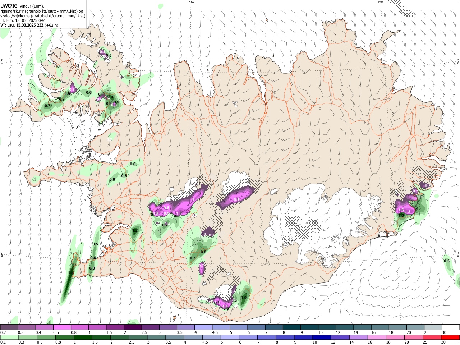
Task: Click the lower legend swatch between 7 and 8
Action: pos(267,337)
